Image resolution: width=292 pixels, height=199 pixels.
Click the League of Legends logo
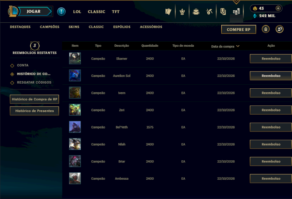pyautogui.click(x=13, y=11)
